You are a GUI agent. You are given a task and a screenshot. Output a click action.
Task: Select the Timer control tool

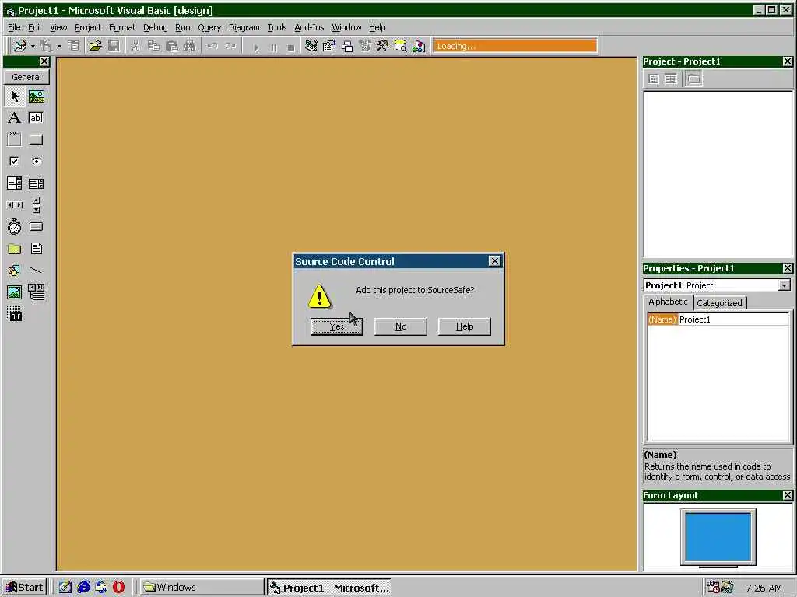click(x=15, y=227)
